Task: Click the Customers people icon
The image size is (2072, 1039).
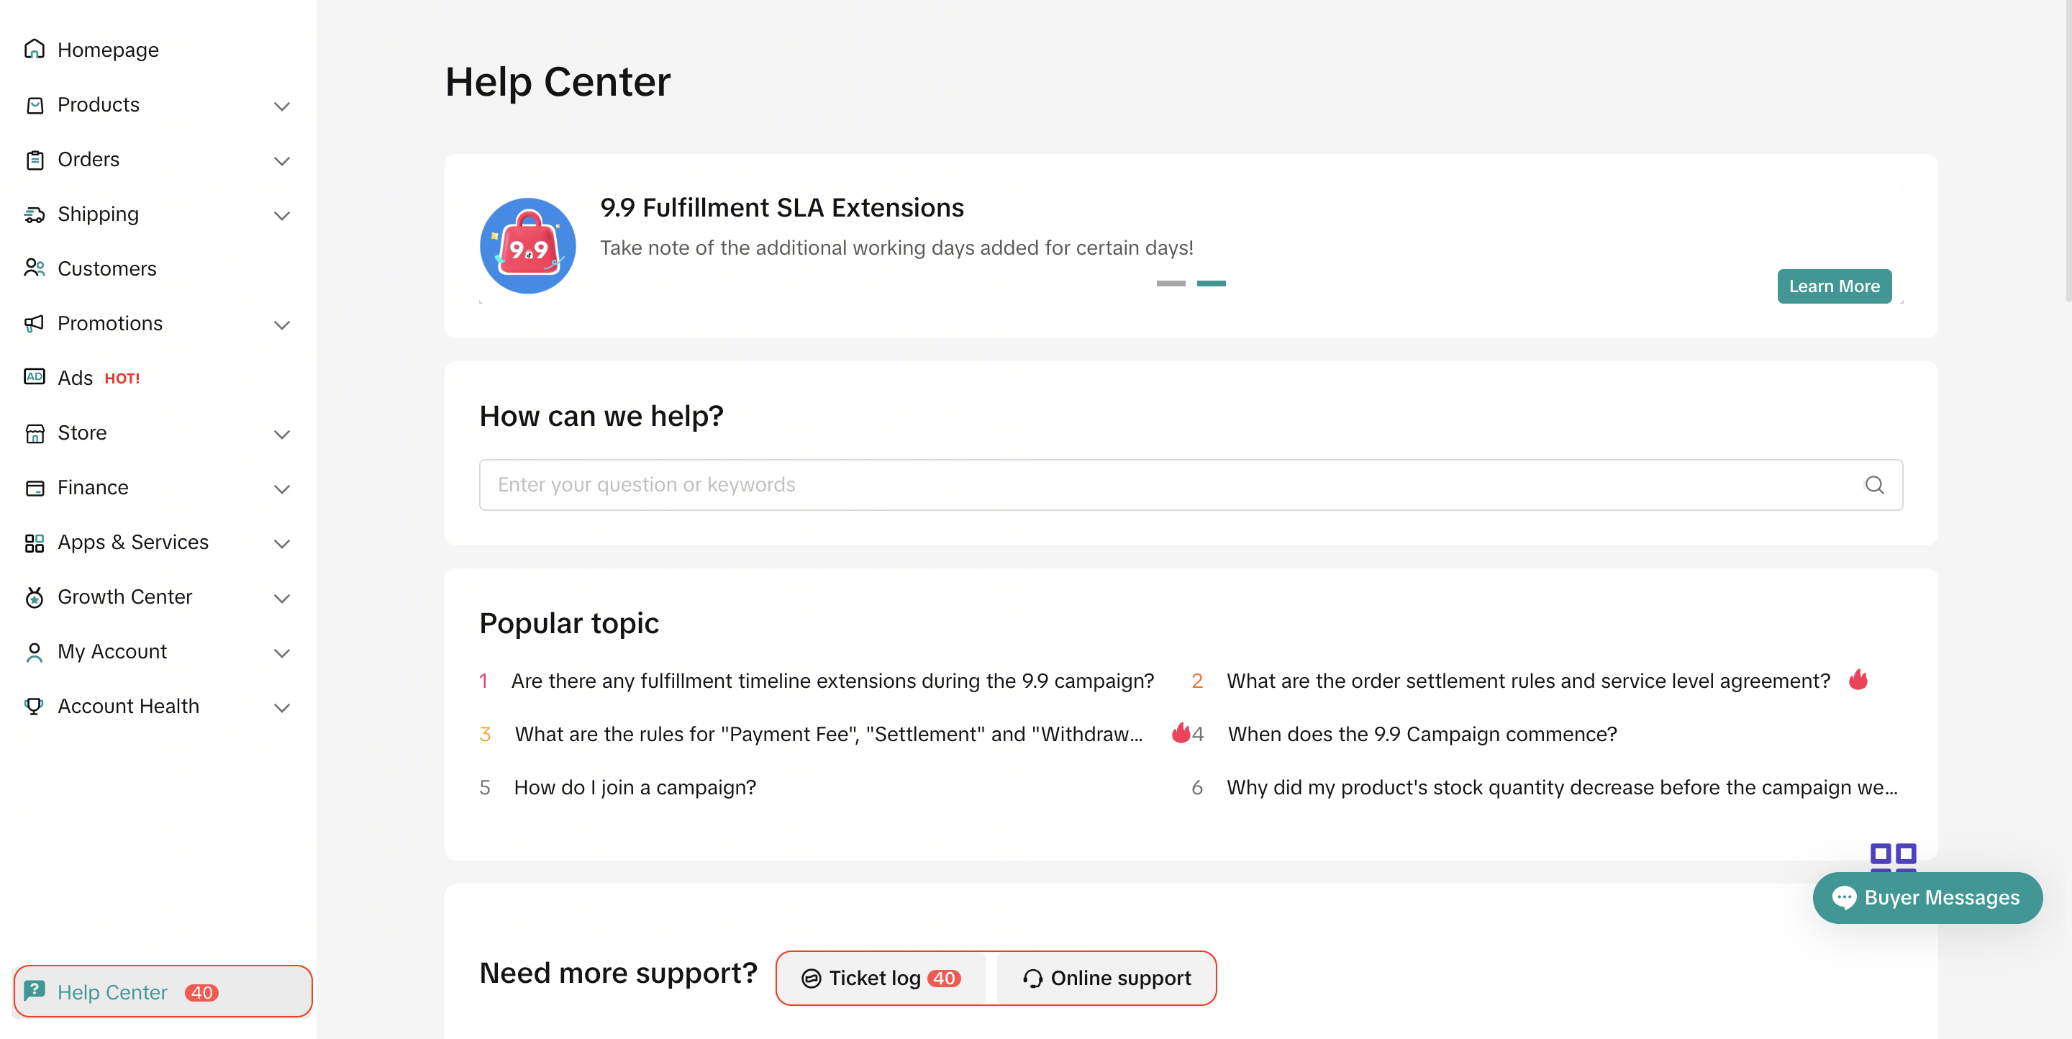Action: [x=34, y=268]
